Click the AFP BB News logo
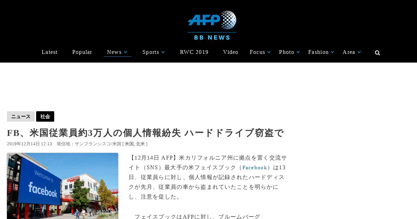Image resolution: width=417 pixels, height=219 pixels. 212,25
